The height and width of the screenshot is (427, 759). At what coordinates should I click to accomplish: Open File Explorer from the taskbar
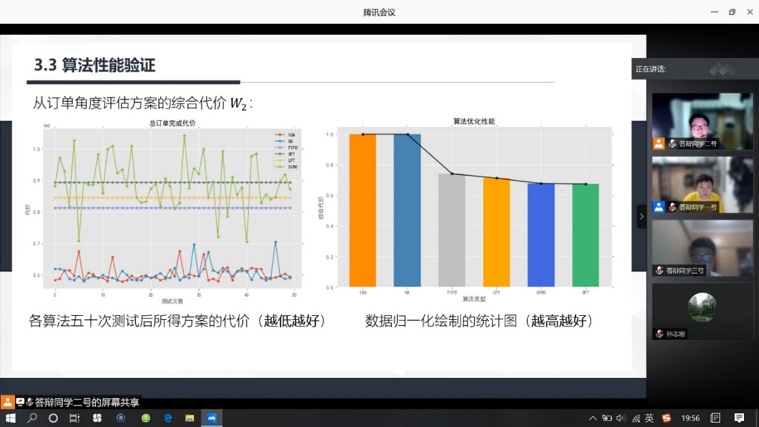(x=190, y=418)
